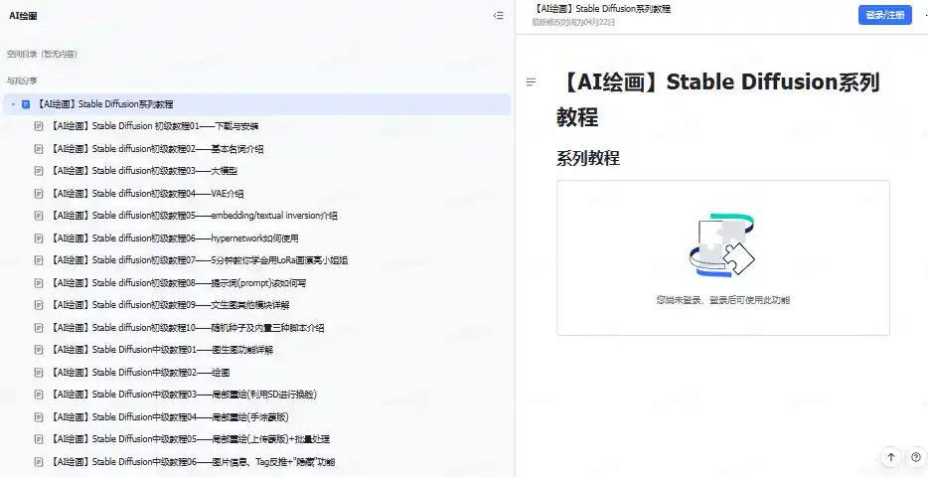Click the page icon beside 初级教程01 下载与安装
The height and width of the screenshot is (477, 928).
(39, 126)
